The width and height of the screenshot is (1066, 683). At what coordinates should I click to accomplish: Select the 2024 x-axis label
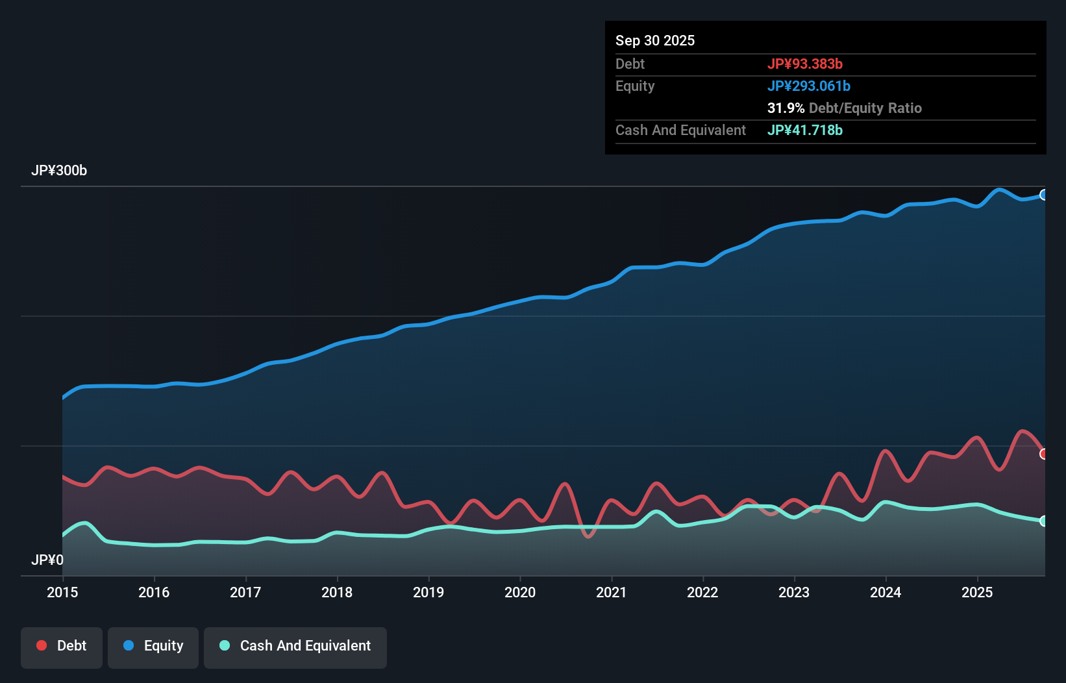[886, 592]
